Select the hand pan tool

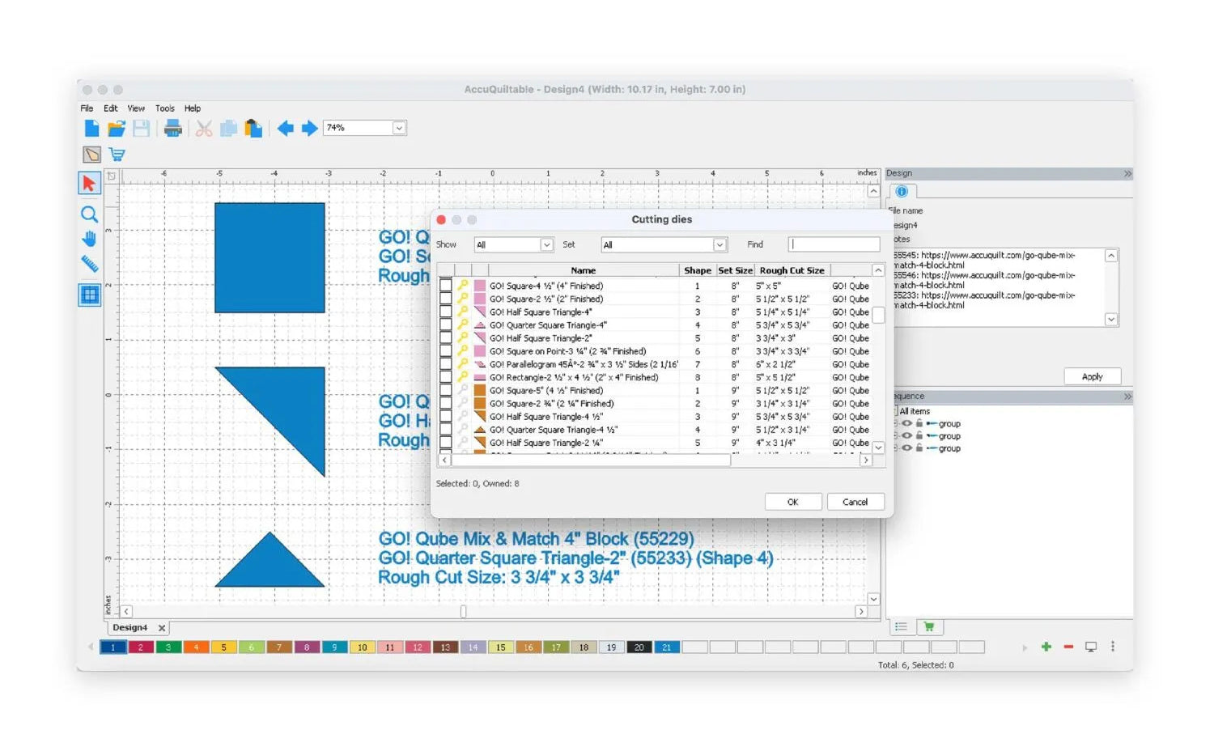click(x=89, y=239)
